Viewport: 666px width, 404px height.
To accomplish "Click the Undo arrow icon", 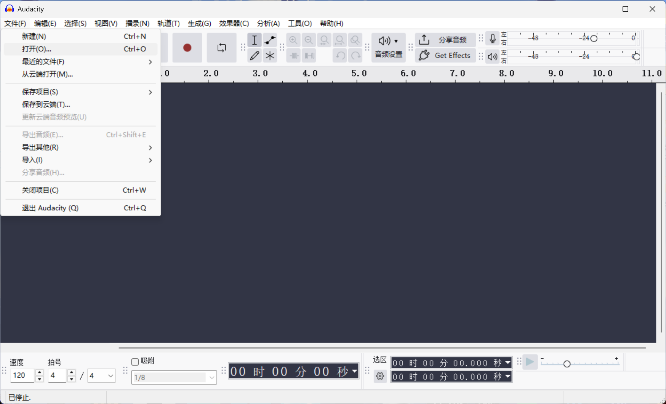I will [x=340, y=56].
